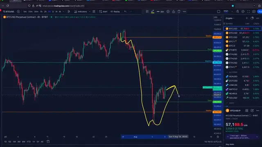Open the go-to-date calendar icon
262x147 pixels.
tap(48, 142)
